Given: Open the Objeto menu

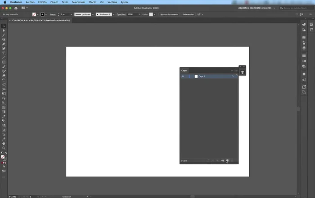Looking at the screenshot, I should [54, 2].
